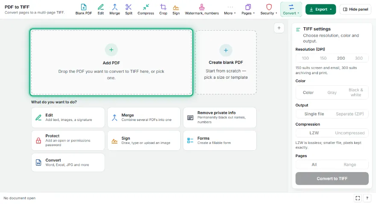The height and width of the screenshot is (204, 376).
Task: Click the Convert to TIFF button
Action: [332, 178]
